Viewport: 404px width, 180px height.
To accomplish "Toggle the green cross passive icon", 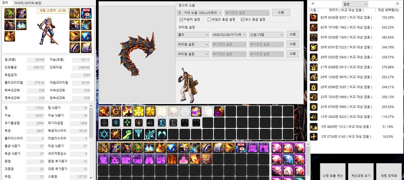I will 127,123.
